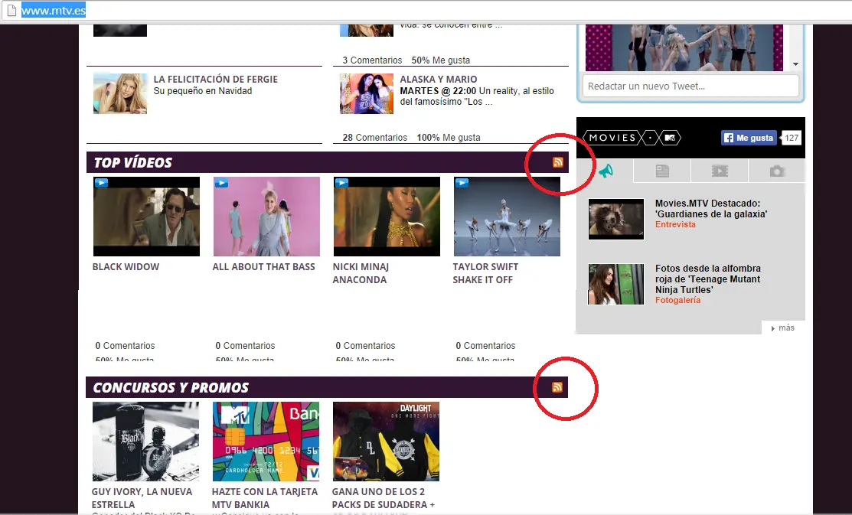Click the CONCURSOS Y PROMOS section heading

point(171,387)
